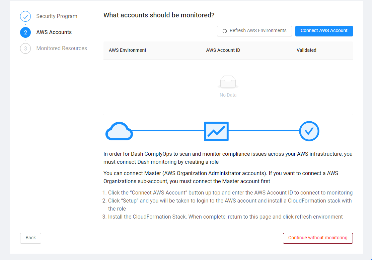The image size is (372, 260).
Task: Click the page heading about monitored accounts
Action: click(159, 15)
